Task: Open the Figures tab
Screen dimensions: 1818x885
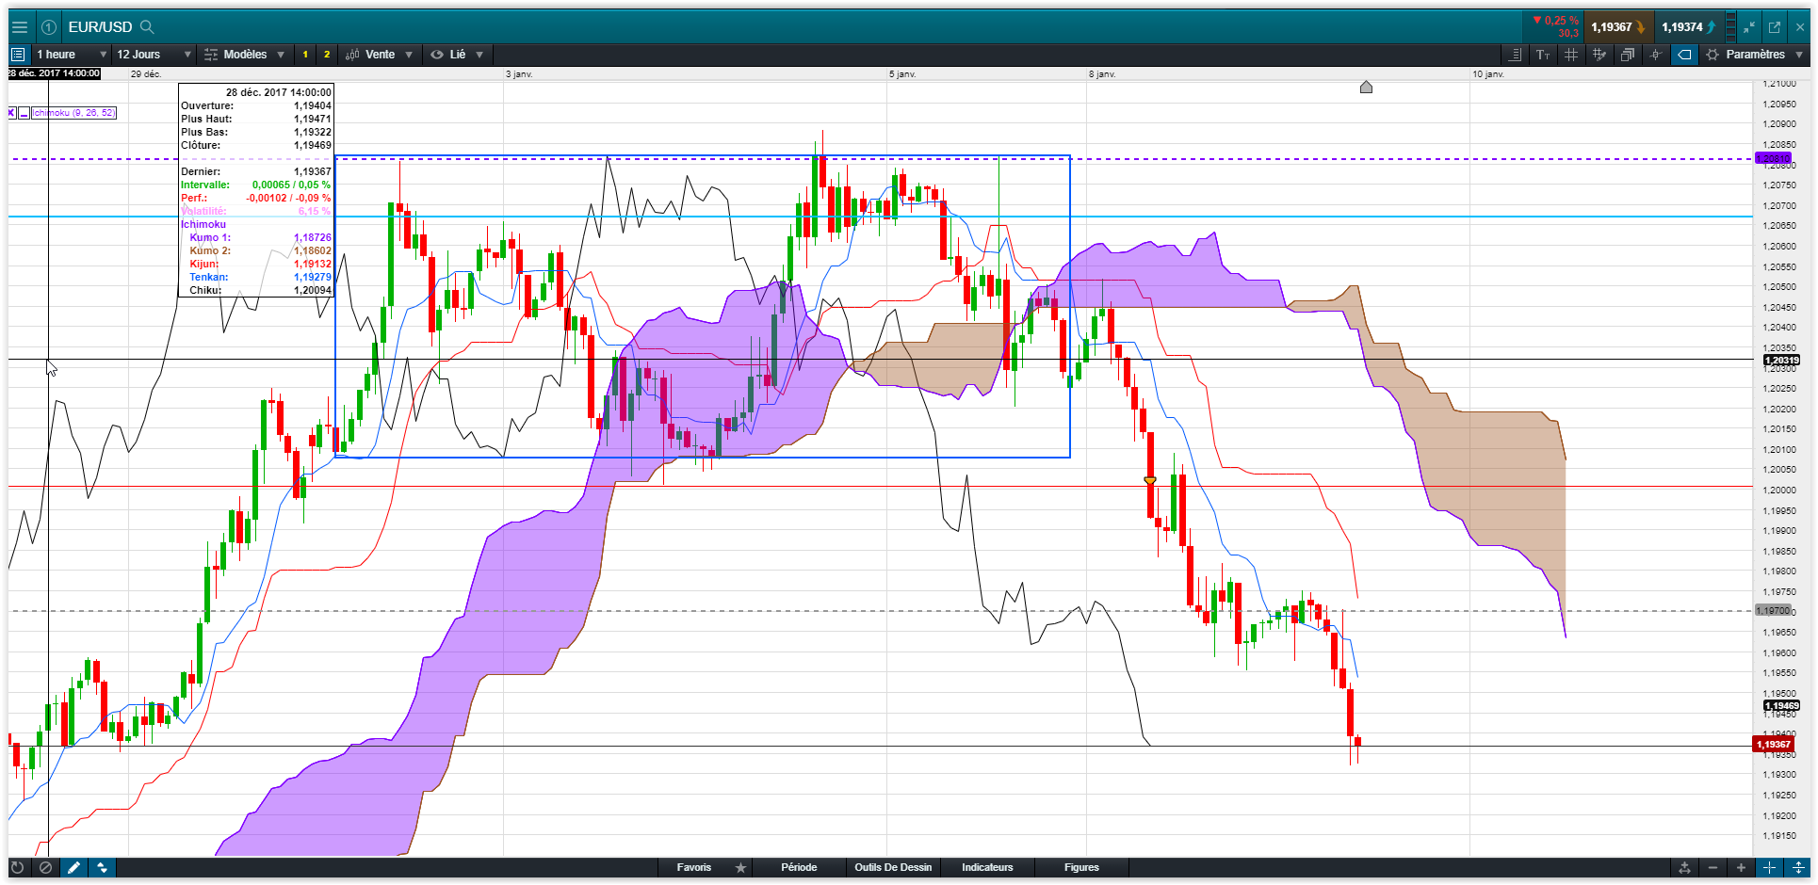Action: tap(1081, 868)
